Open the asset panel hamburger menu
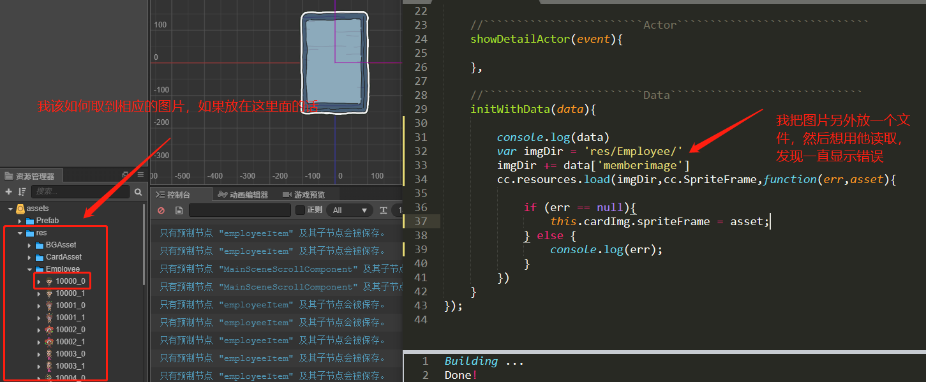 (140, 175)
